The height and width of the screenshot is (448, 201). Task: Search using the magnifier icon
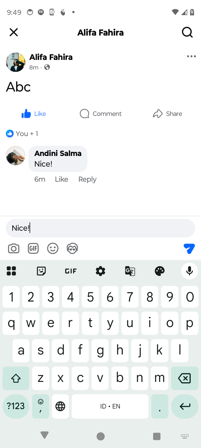[187, 32]
